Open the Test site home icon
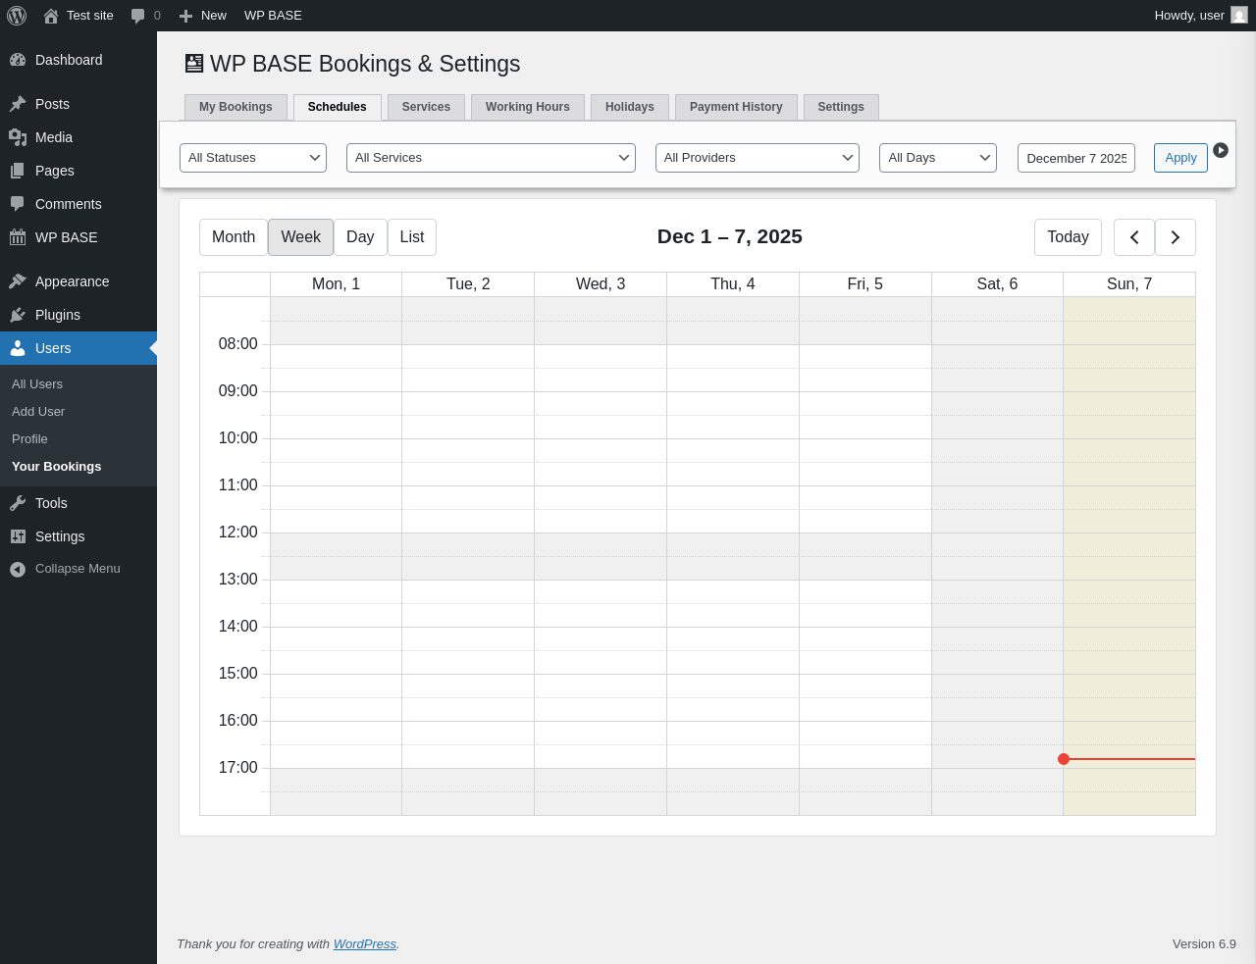The width and height of the screenshot is (1256, 964). click(x=51, y=16)
